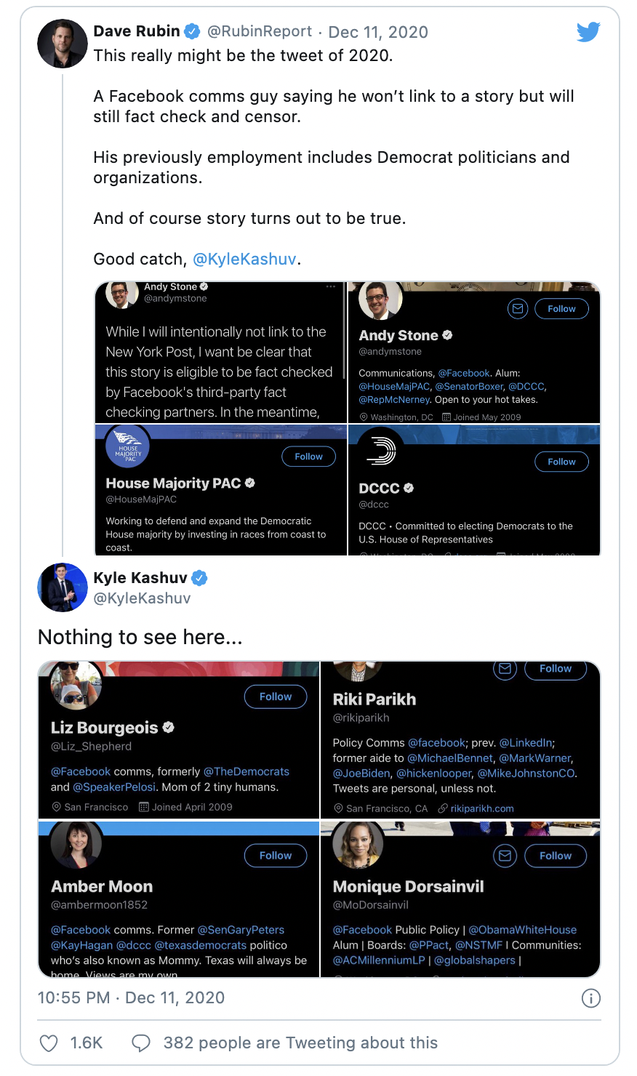Open the tweet info circle icon
The width and height of the screenshot is (637, 1076).
(x=591, y=998)
